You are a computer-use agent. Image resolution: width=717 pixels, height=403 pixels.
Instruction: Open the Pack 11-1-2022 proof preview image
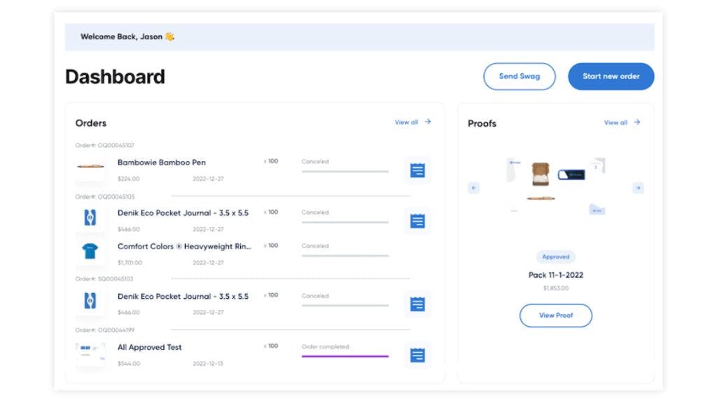pyautogui.click(x=555, y=183)
